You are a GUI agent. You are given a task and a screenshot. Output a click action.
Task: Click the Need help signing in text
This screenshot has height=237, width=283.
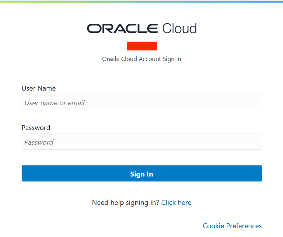pos(126,203)
